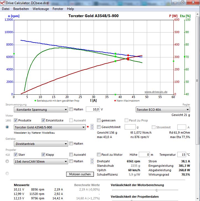Viewport: 200px width, 201px height.
Task: Expand the Konstante Spannung power supply dropdown
Action: 41,110
